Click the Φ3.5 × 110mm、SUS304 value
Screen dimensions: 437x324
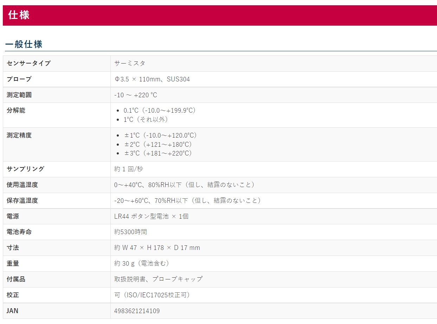[152, 79]
